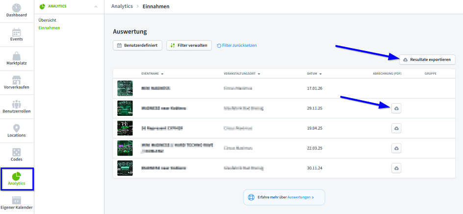Click Resultate exportieren button

pyautogui.click(x=427, y=59)
